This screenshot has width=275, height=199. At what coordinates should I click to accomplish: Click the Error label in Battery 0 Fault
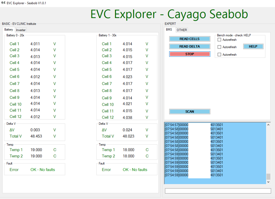pyautogui.click(x=14, y=170)
